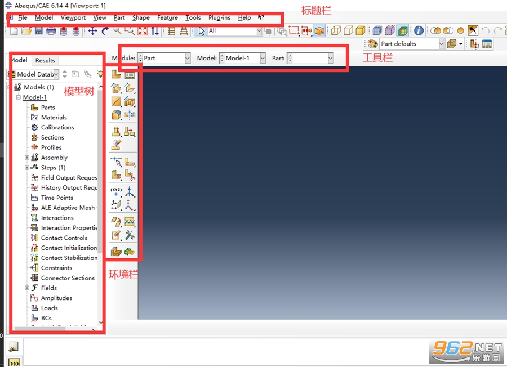Toggle perspective view cube icon
The height and width of the screenshot is (367, 507).
click(x=319, y=31)
